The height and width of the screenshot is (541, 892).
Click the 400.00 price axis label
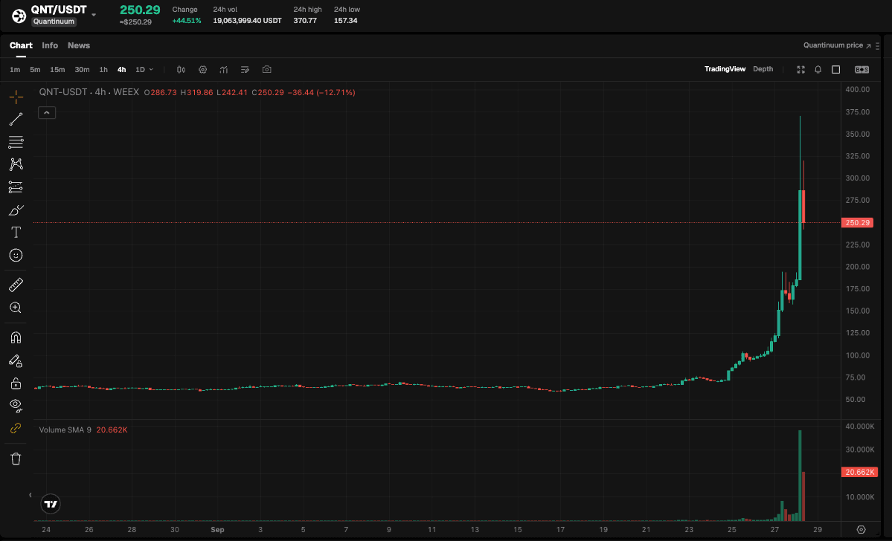[x=857, y=89]
